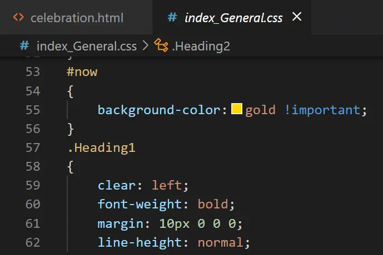Viewport: 383px width, 255px height.
Task: Click line number 60 in the gutter
Action: [33, 204]
